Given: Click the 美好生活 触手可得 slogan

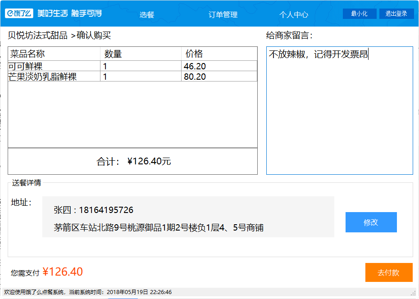Looking at the screenshot, I should (x=69, y=13).
